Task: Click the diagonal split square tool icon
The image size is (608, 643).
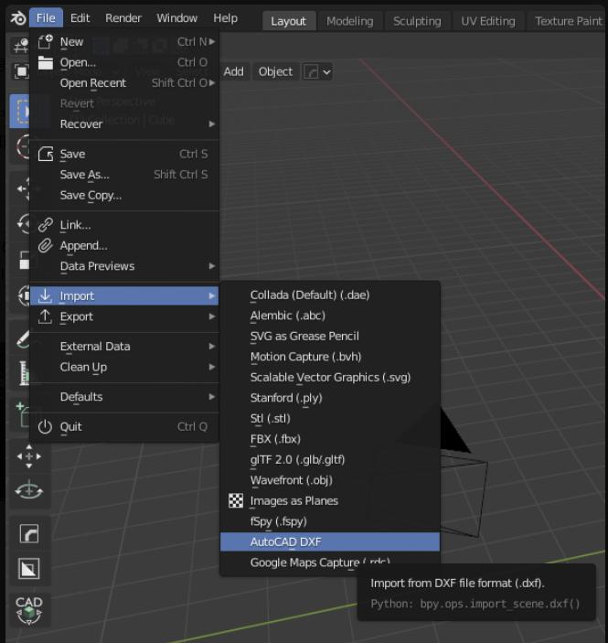Action: pos(29,569)
